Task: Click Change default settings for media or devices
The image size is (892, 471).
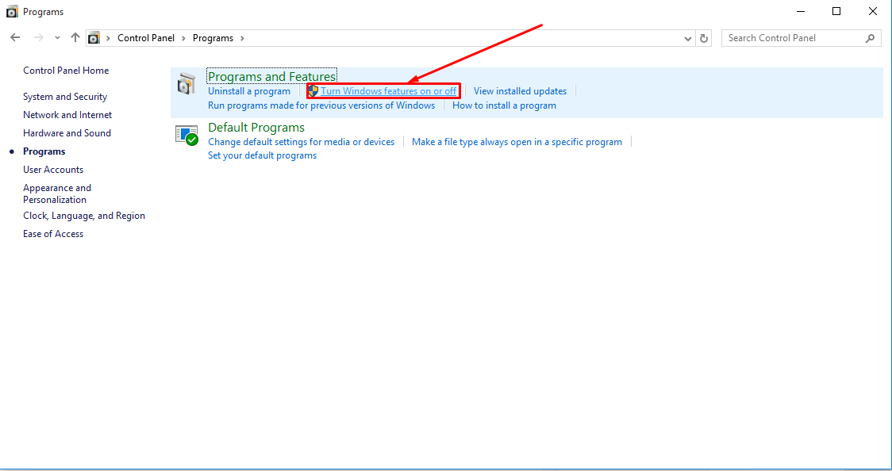Action: 301,141
